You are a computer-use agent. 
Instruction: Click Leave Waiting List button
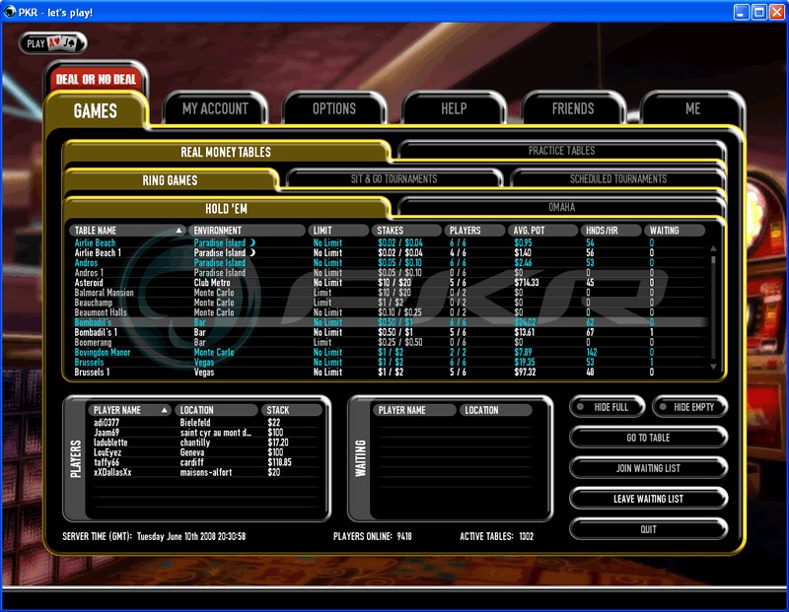tap(648, 499)
